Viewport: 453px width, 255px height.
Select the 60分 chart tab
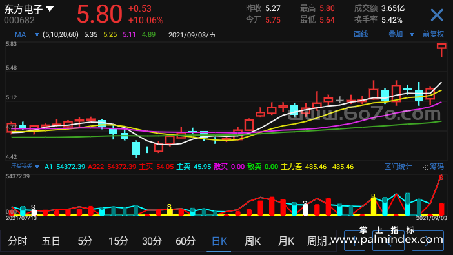[x=186, y=241]
